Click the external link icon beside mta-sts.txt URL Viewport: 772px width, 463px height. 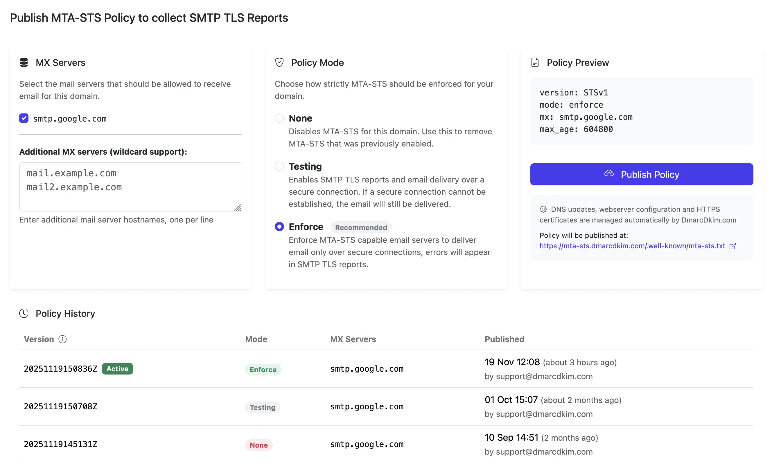(x=732, y=246)
